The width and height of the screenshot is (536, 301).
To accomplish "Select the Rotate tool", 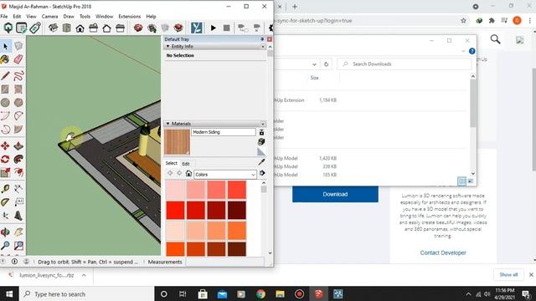I will click(5, 159).
